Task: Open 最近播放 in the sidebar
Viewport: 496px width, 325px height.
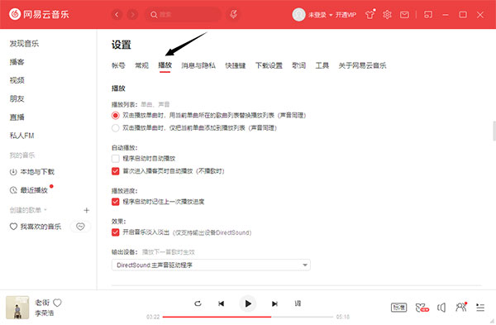Action: click(x=29, y=190)
